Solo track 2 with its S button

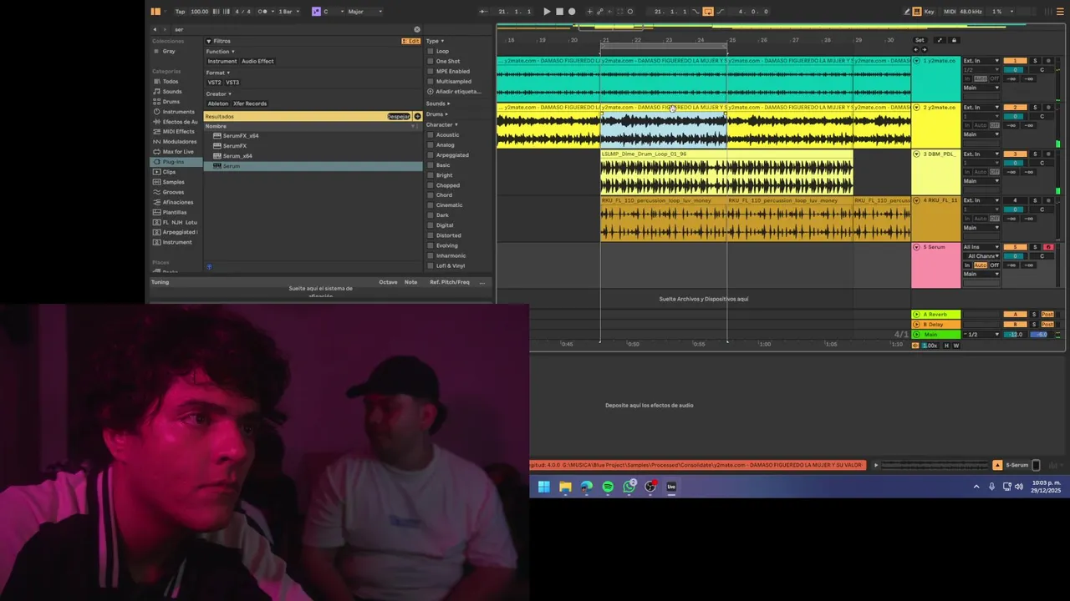point(1035,108)
